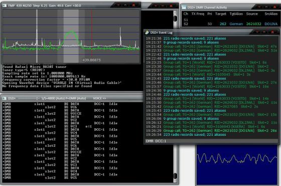Click the TgtAlias column header
Image resolution: width=281 pixels, height=186 pixels.
pos(236,14)
